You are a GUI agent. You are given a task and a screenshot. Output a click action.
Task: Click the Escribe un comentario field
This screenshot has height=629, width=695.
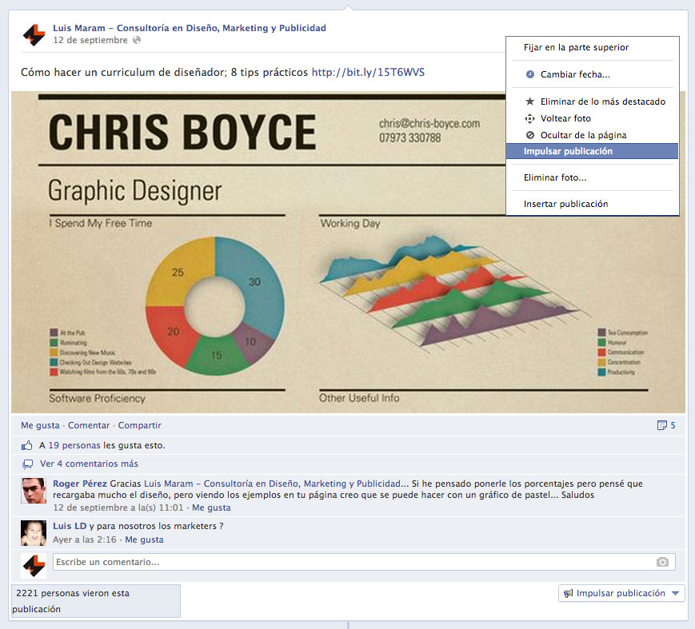[x=352, y=562]
